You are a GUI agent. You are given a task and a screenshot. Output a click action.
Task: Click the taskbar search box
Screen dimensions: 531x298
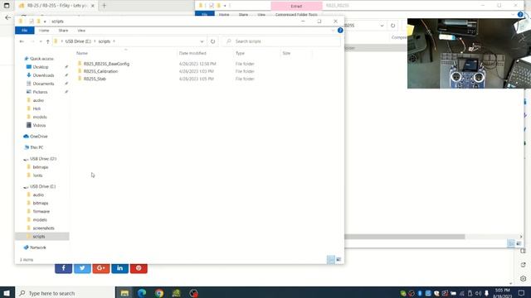tap(65, 293)
